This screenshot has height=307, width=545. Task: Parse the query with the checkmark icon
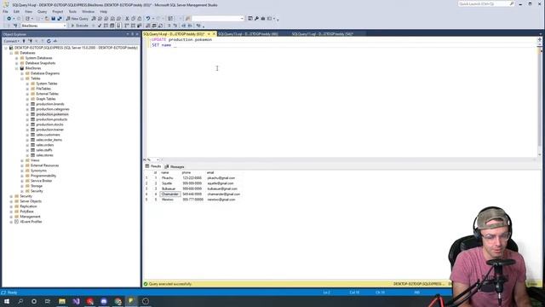point(100,26)
